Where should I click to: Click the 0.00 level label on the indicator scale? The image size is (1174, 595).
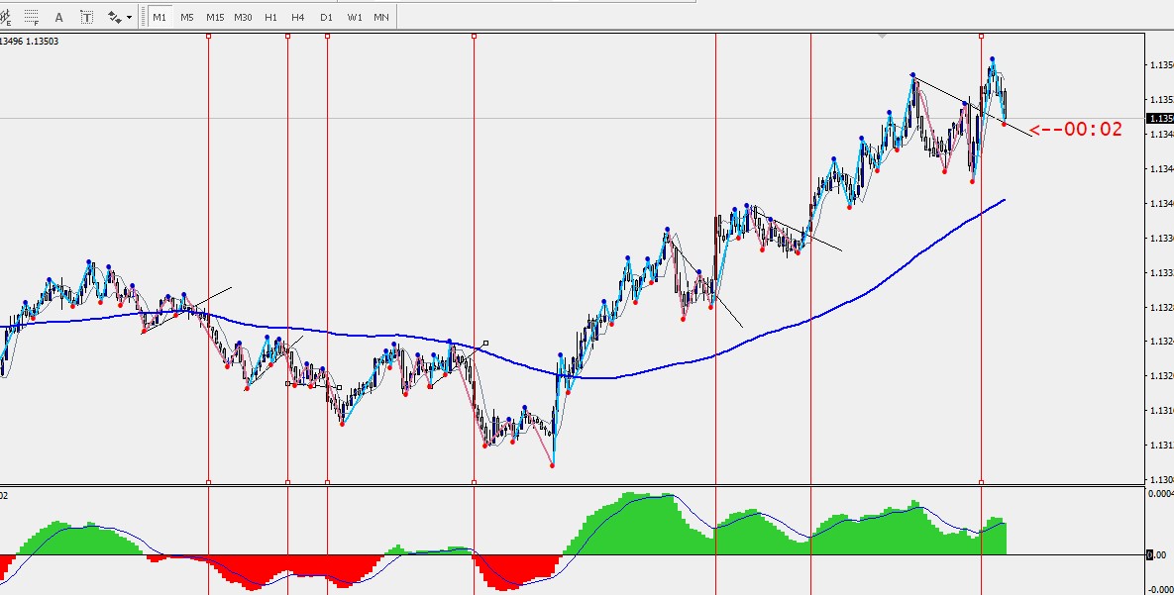coord(1157,554)
